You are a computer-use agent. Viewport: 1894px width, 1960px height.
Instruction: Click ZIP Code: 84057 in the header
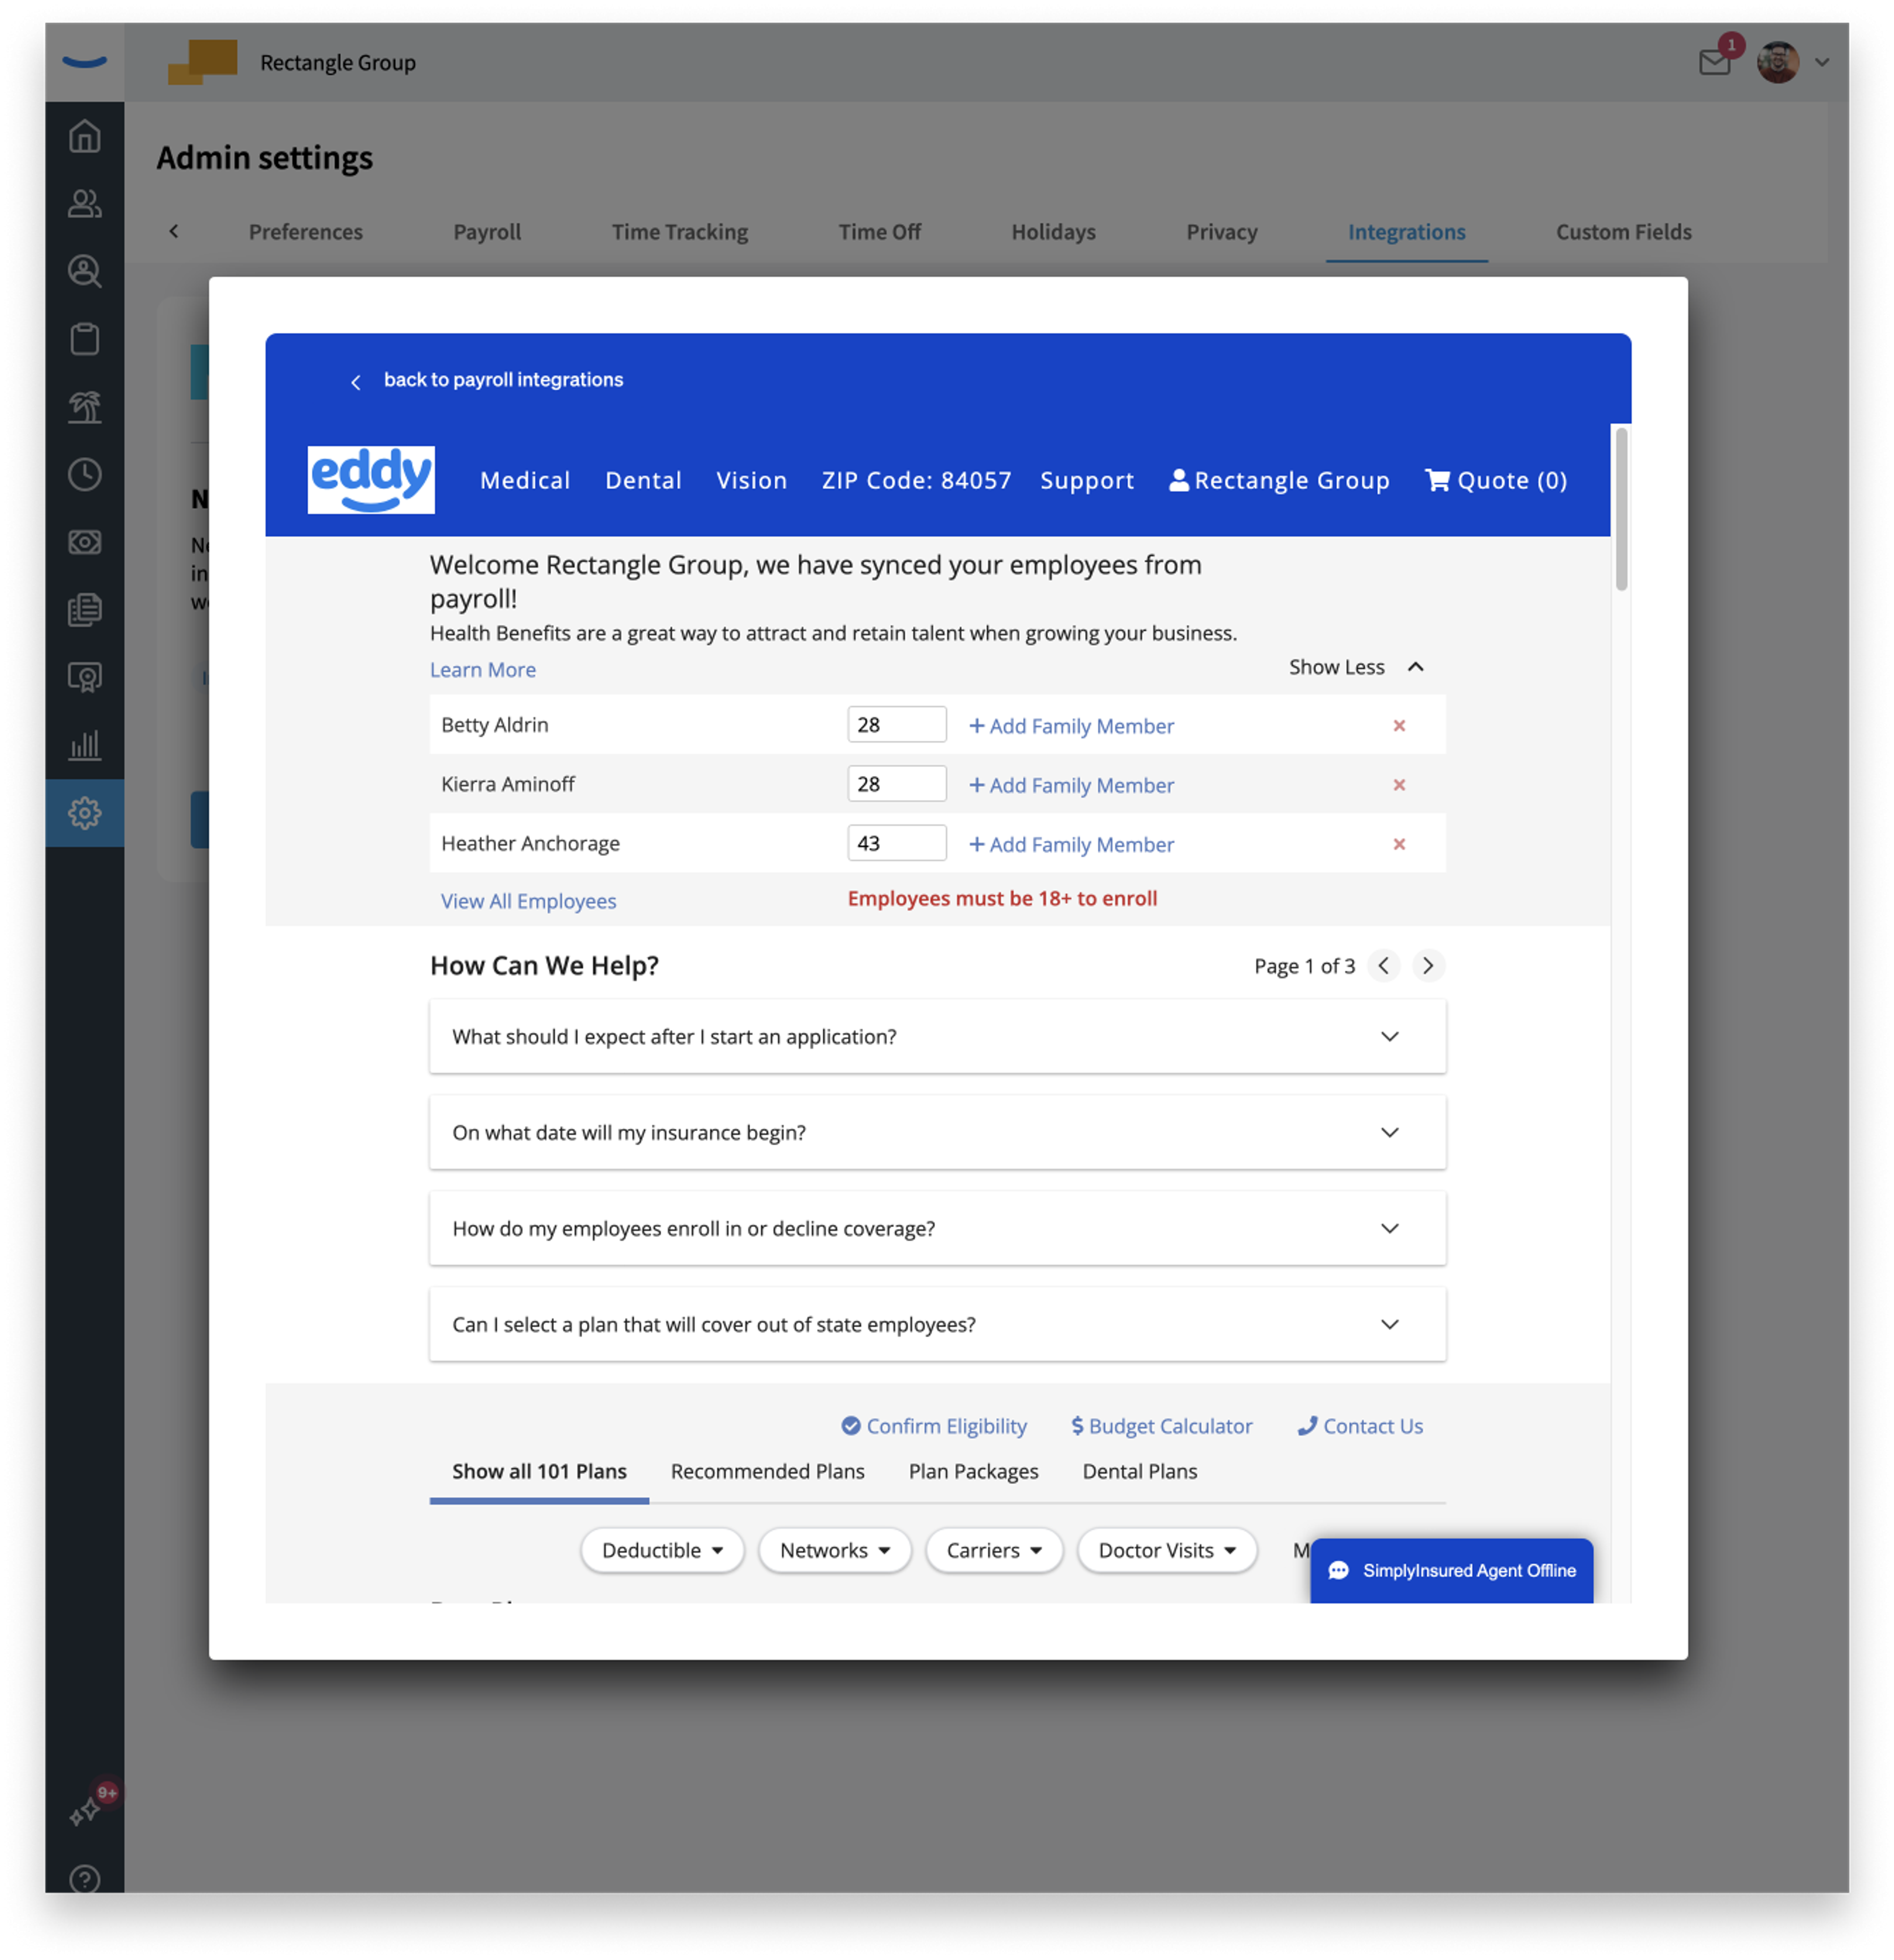pos(916,481)
